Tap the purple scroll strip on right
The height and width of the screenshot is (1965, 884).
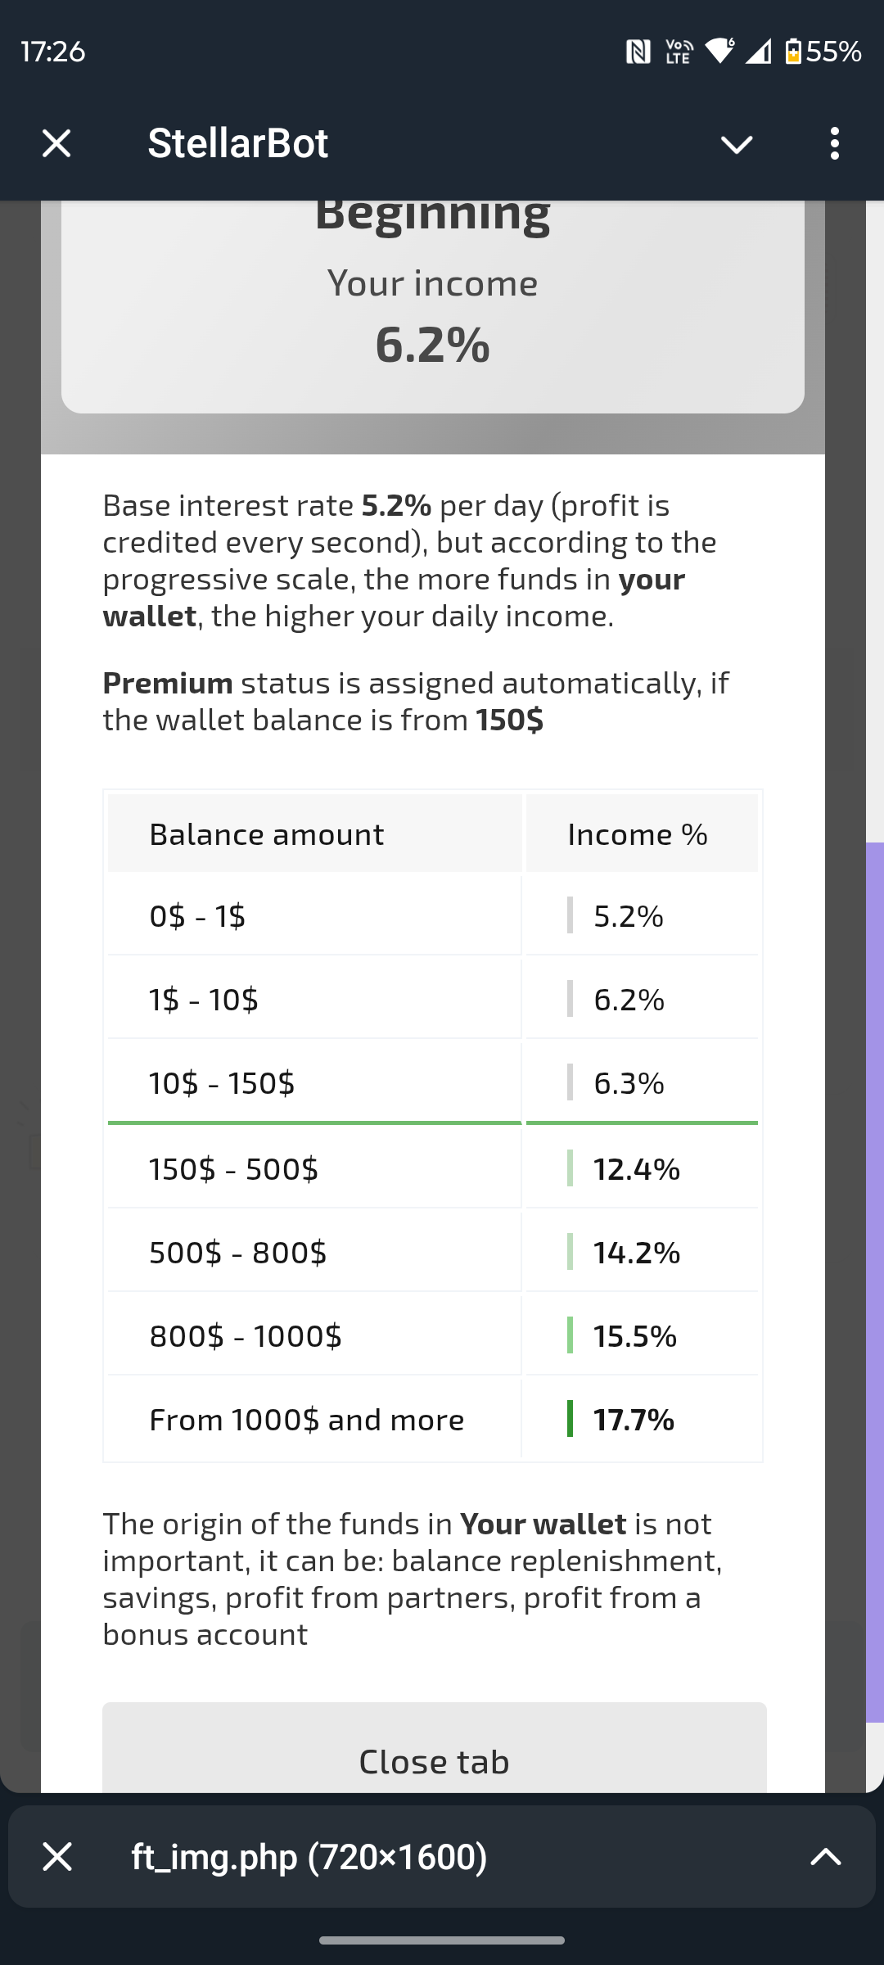click(x=874, y=1277)
